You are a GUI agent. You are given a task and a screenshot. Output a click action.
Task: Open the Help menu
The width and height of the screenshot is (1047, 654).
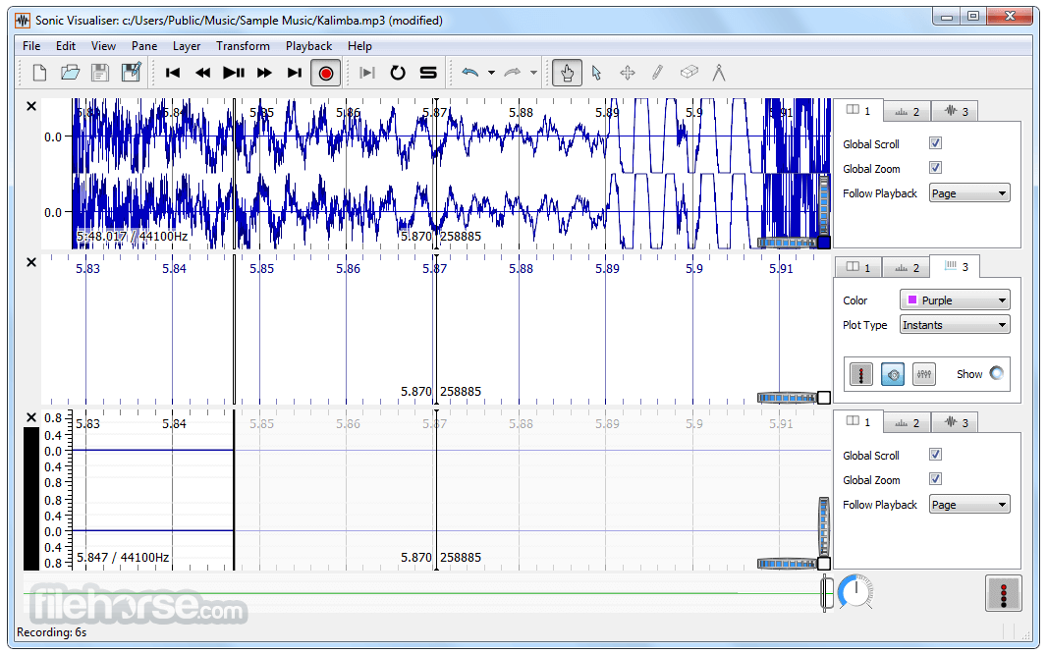click(x=359, y=46)
